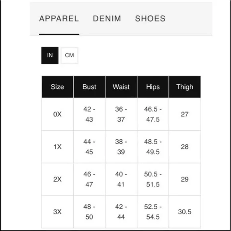
Task: Click the 2X size cell
Action: pyautogui.click(x=57, y=179)
